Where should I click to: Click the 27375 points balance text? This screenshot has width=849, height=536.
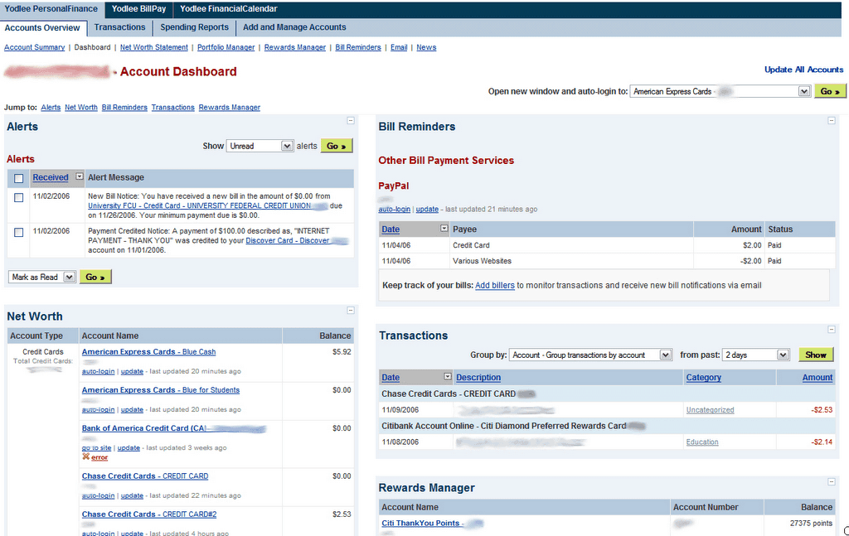[811, 523]
